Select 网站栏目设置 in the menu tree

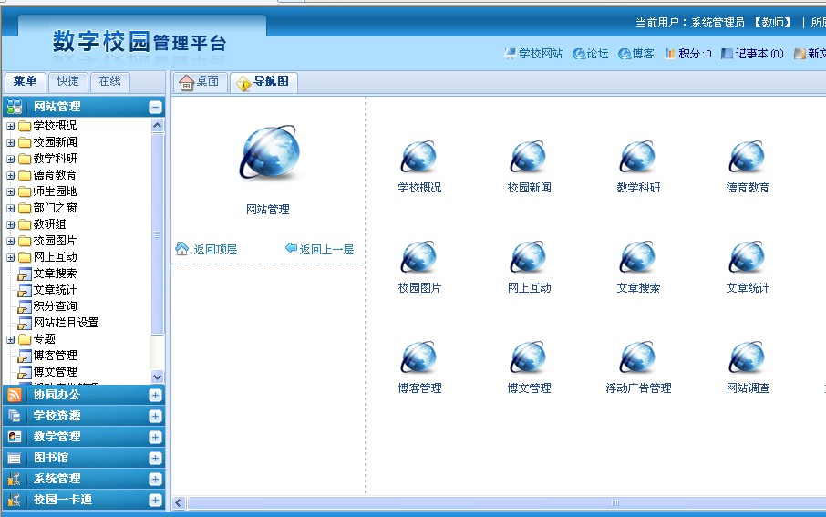pos(66,323)
